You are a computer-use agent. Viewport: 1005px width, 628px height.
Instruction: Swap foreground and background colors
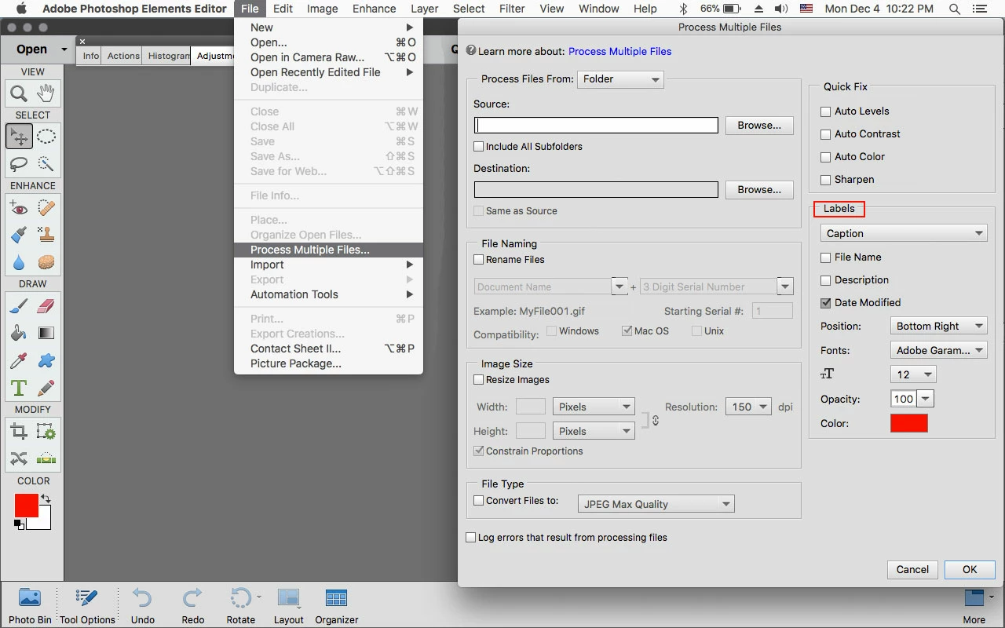[46, 498]
